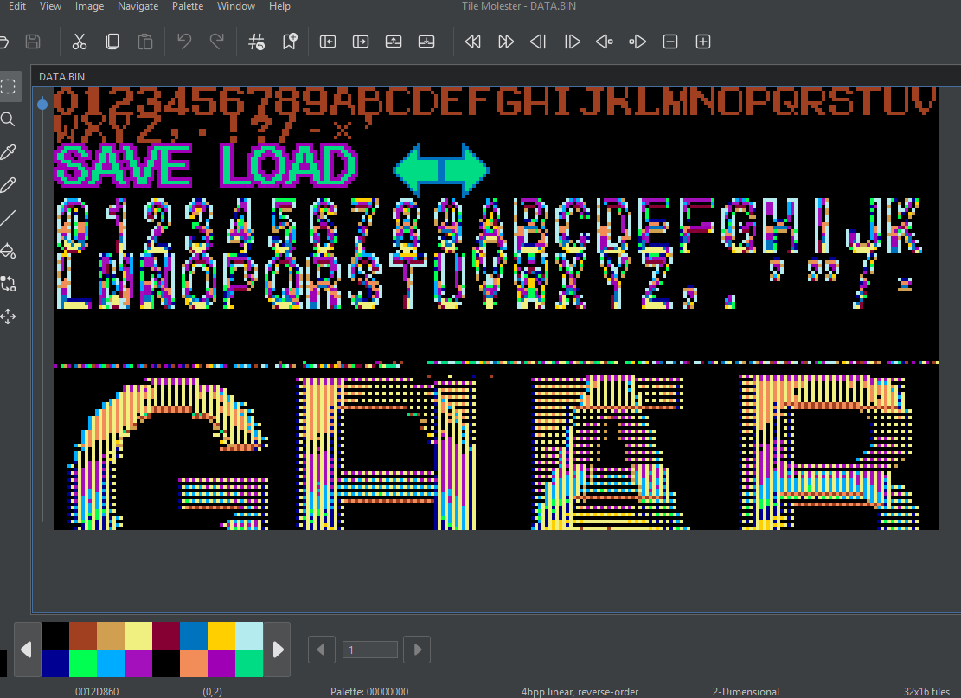
Task: Select the Zoom magnifier tool
Action: pyautogui.click(x=9, y=119)
